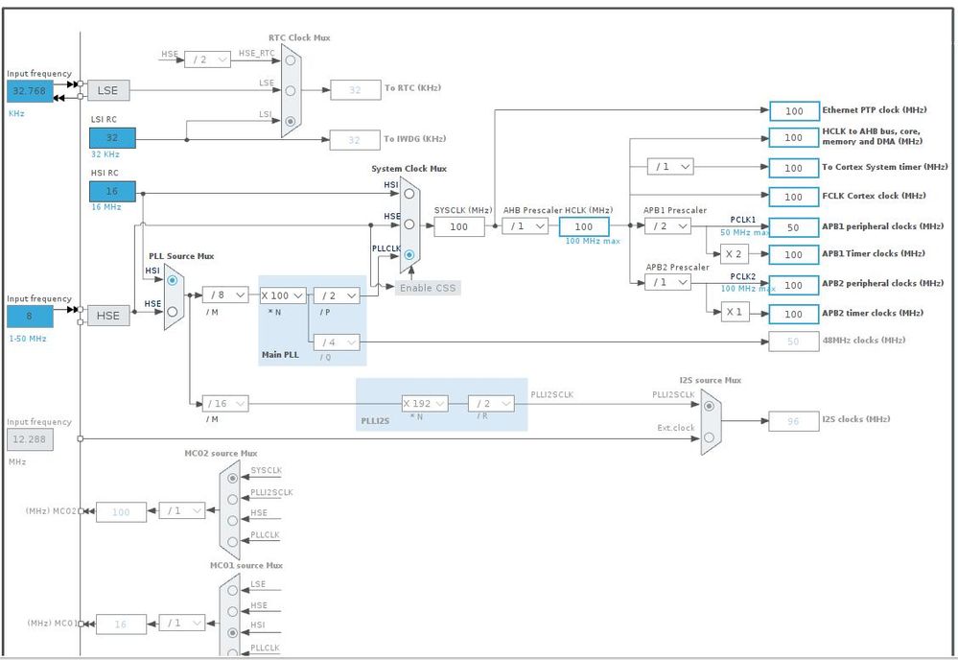Click the HSE oscillator block
Viewport: 958px width, 660px height.
tap(108, 316)
